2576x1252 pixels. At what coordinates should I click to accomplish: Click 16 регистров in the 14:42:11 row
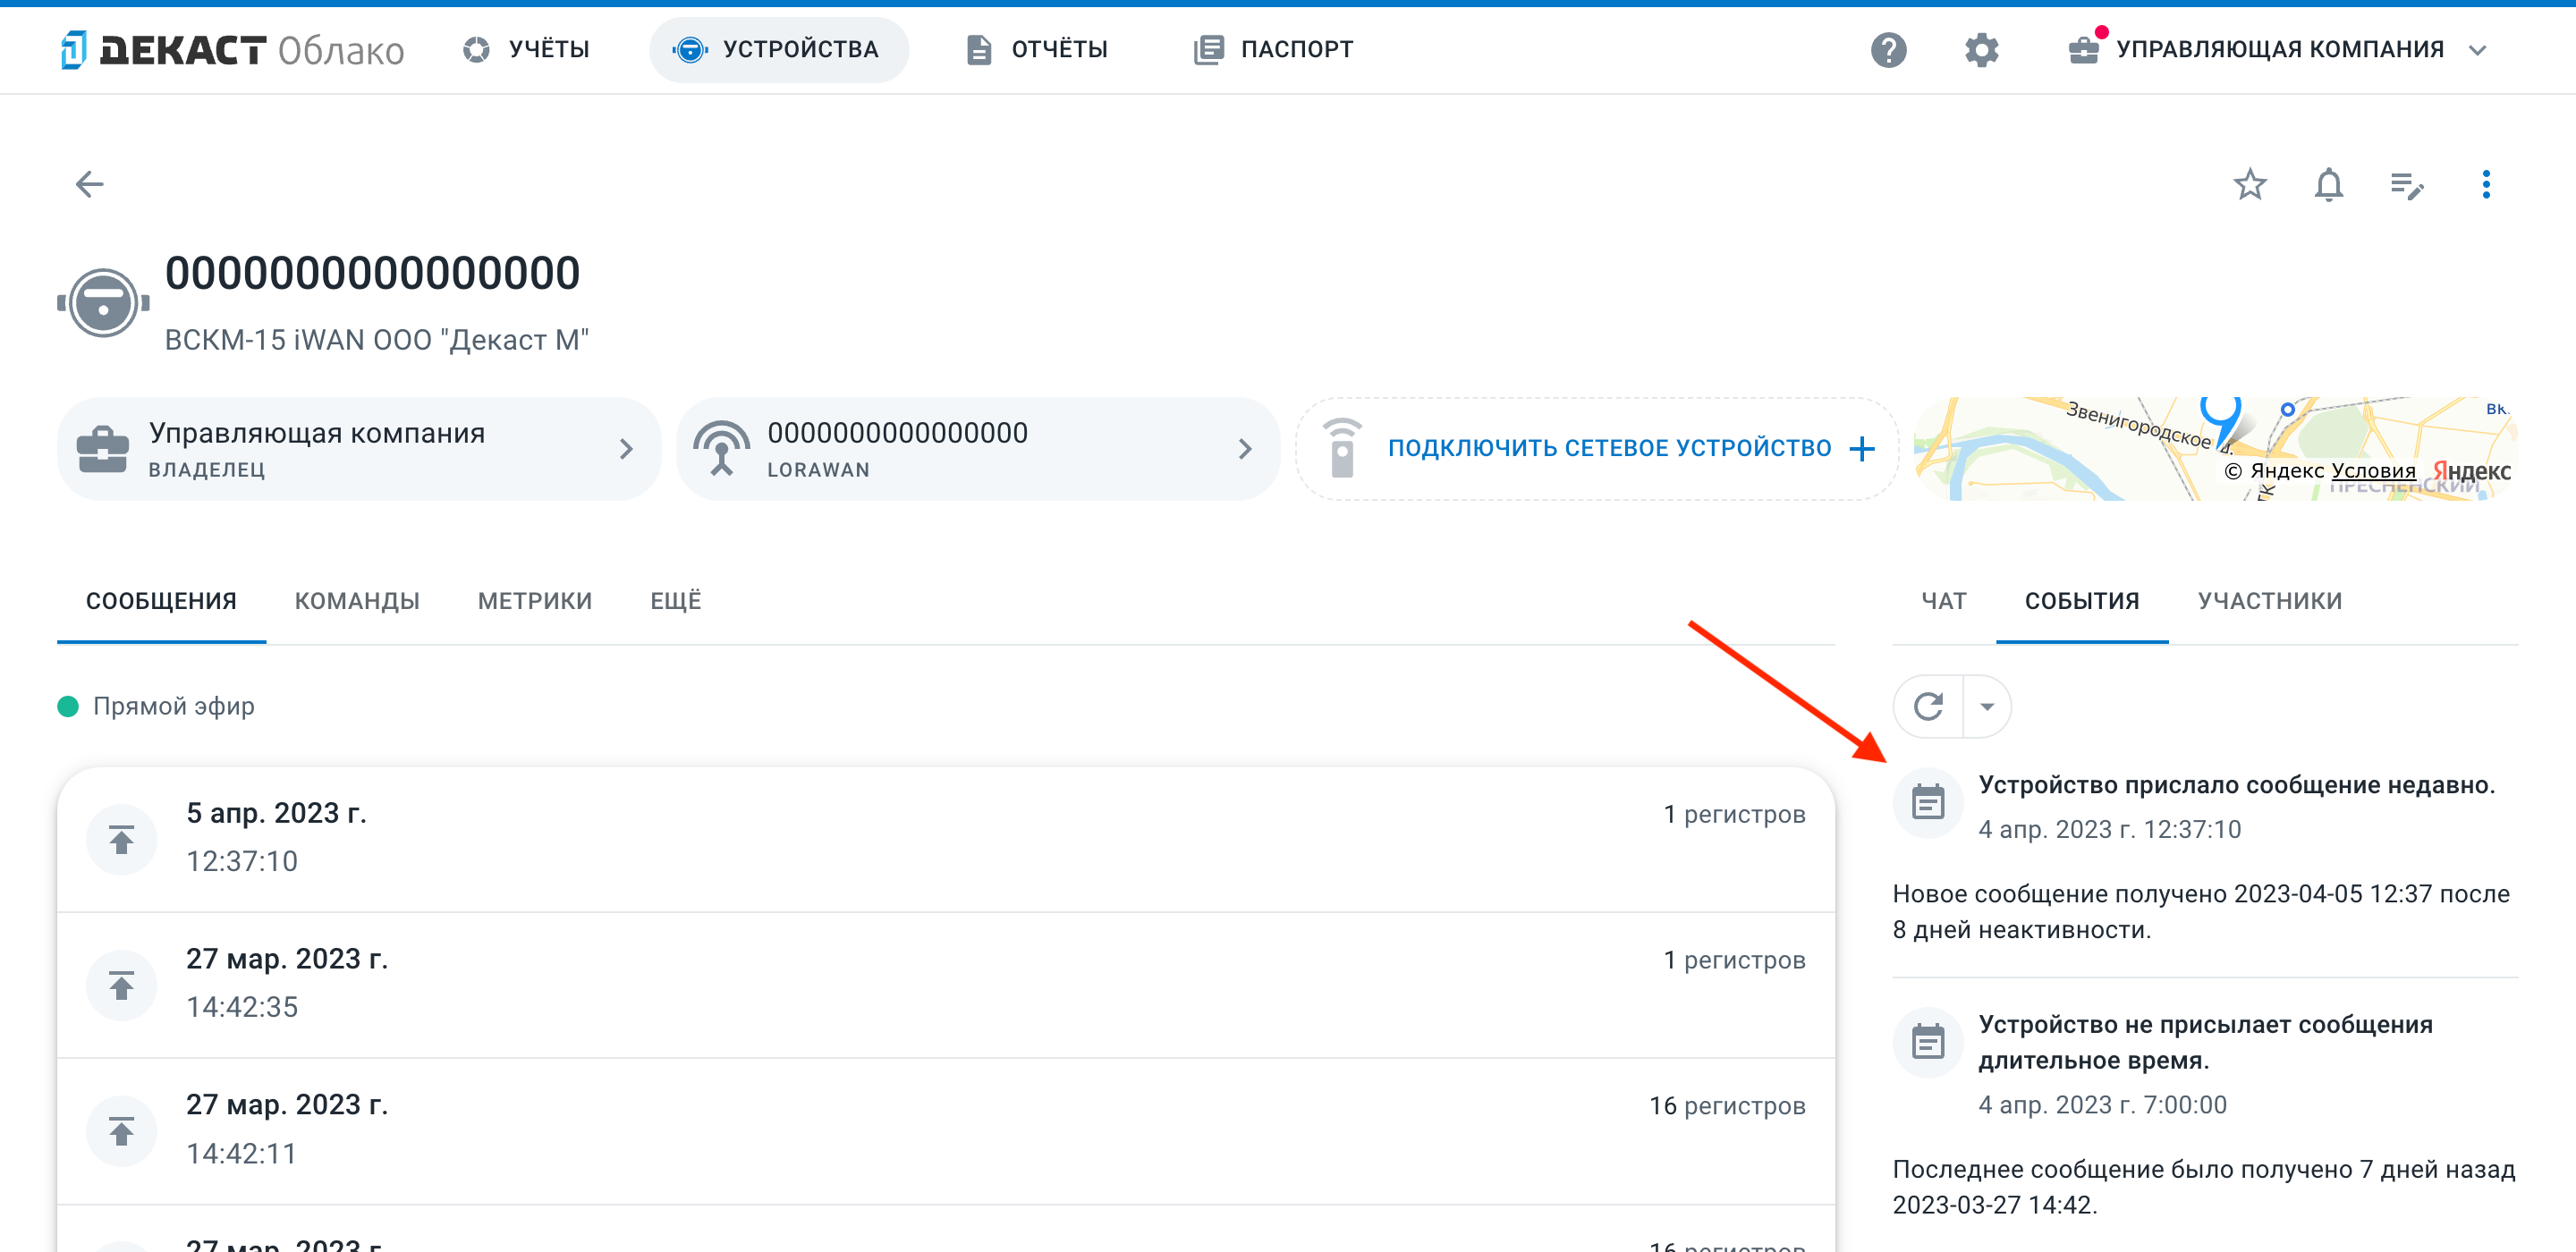pyautogui.click(x=1726, y=1105)
